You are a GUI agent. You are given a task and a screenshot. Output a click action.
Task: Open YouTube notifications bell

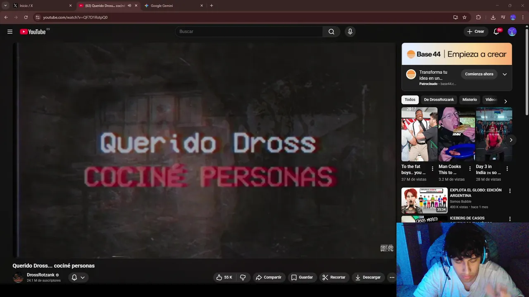[x=497, y=32]
